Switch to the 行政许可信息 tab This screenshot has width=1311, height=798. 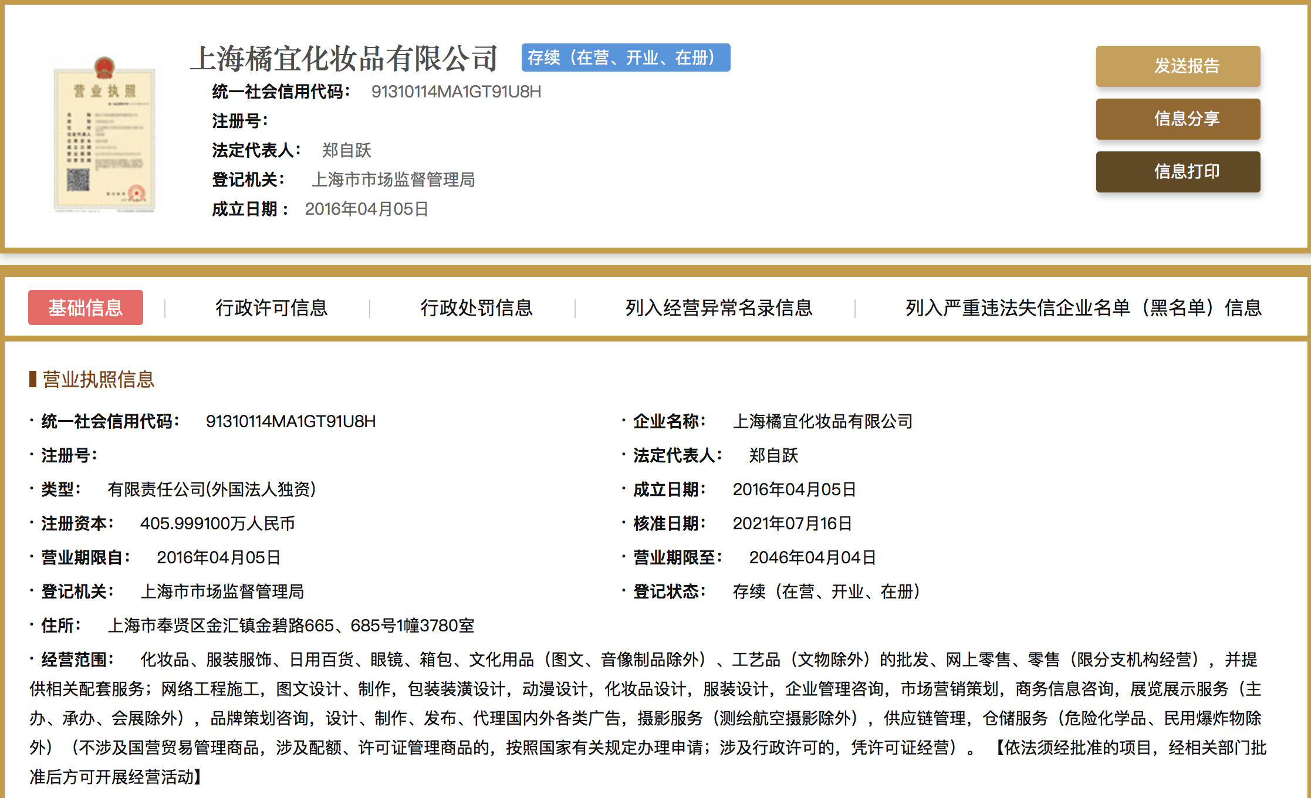tap(271, 307)
